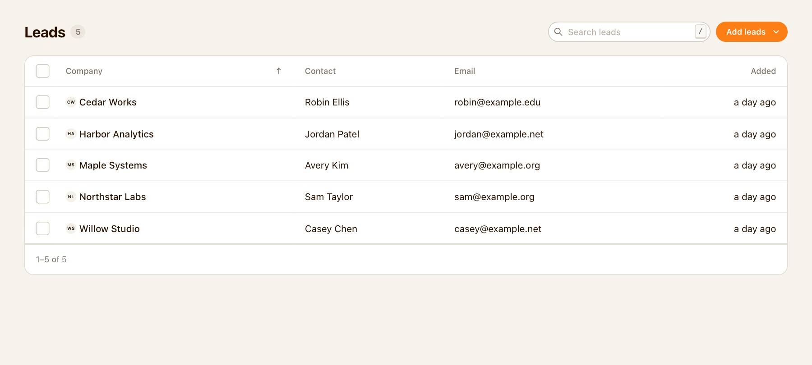The image size is (812, 365).
Task: Click the 1–5 of 5 pagination text
Action: (x=51, y=260)
